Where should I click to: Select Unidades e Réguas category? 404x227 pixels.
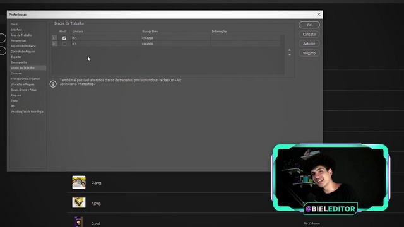23,84
